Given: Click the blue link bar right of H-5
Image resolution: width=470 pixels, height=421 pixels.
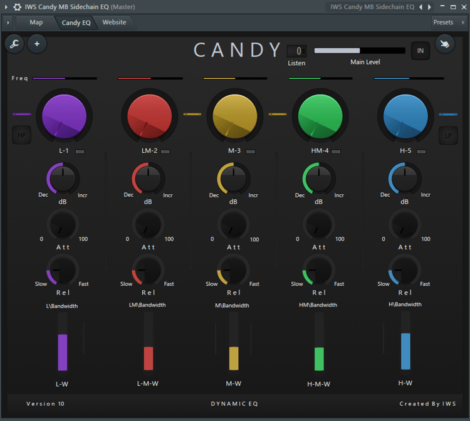Looking at the screenshot, I should [448, 115].
